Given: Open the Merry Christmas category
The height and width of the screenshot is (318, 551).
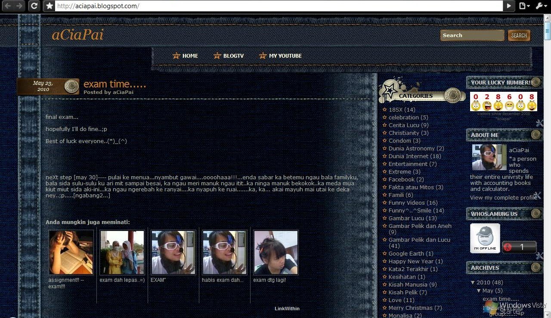Looking at the screenshot, I should [415, 308].
